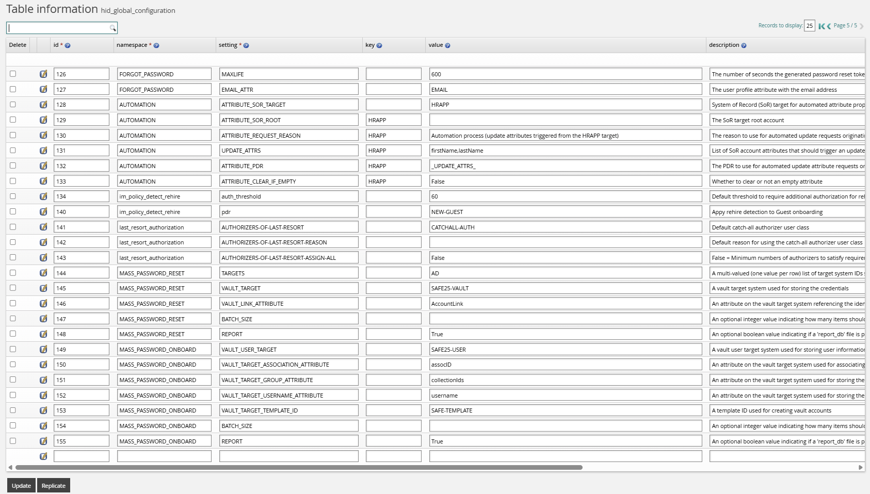Select delete checkbox for row 141

coord(13,227)
